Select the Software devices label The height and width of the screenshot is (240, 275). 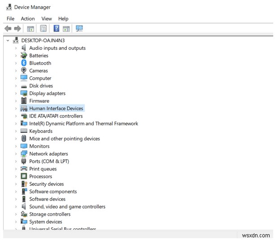point(48,199)
